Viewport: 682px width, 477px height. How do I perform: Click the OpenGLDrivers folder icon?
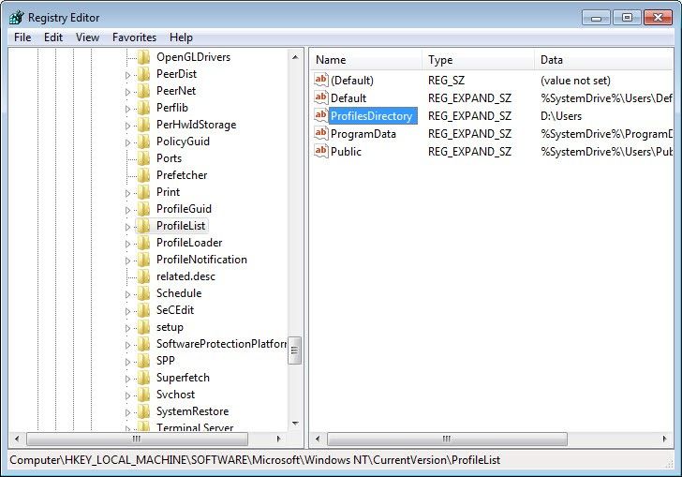point(144,57)
